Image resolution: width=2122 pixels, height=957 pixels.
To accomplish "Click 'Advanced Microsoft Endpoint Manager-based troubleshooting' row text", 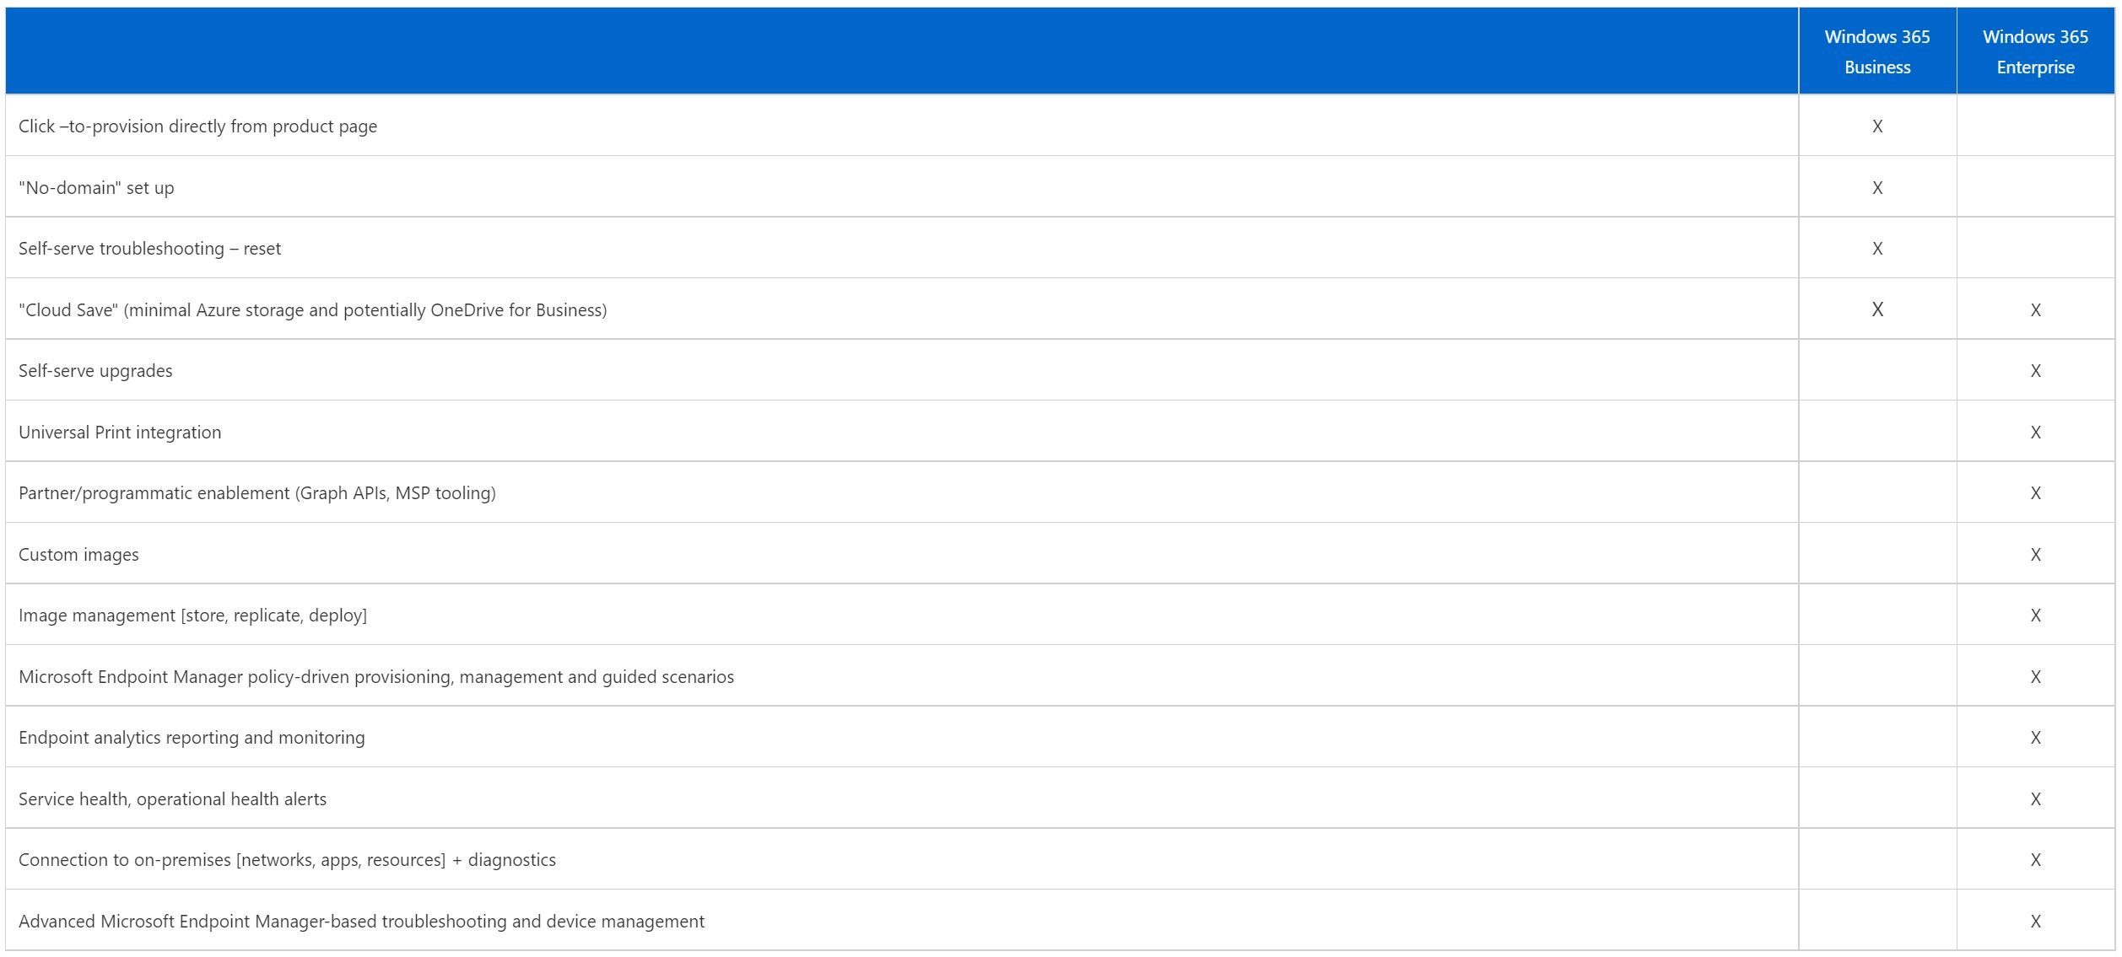I will (361, 922).
